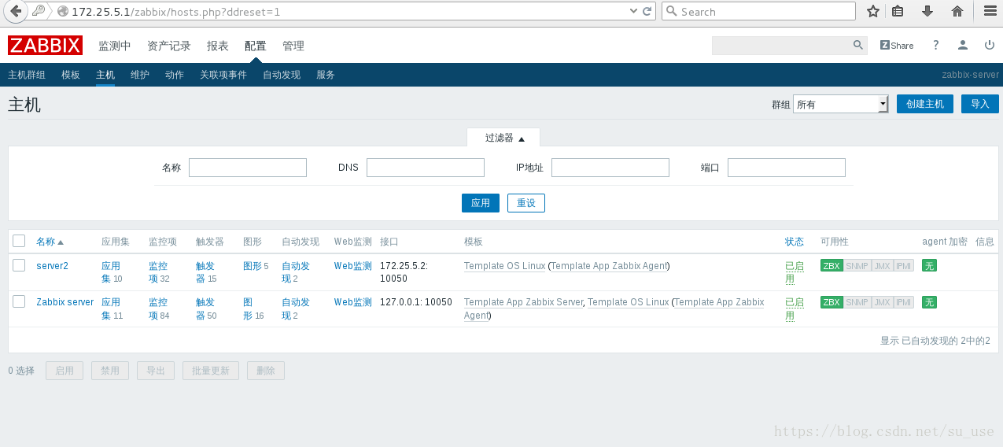Click the SNMP badge for server2

857,266
